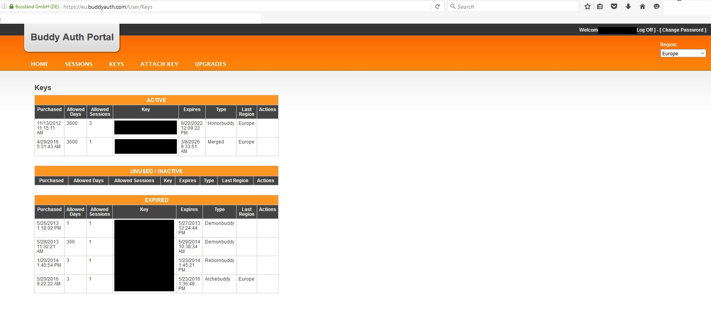
Task: Click the Log Off link
Action: 645,30
